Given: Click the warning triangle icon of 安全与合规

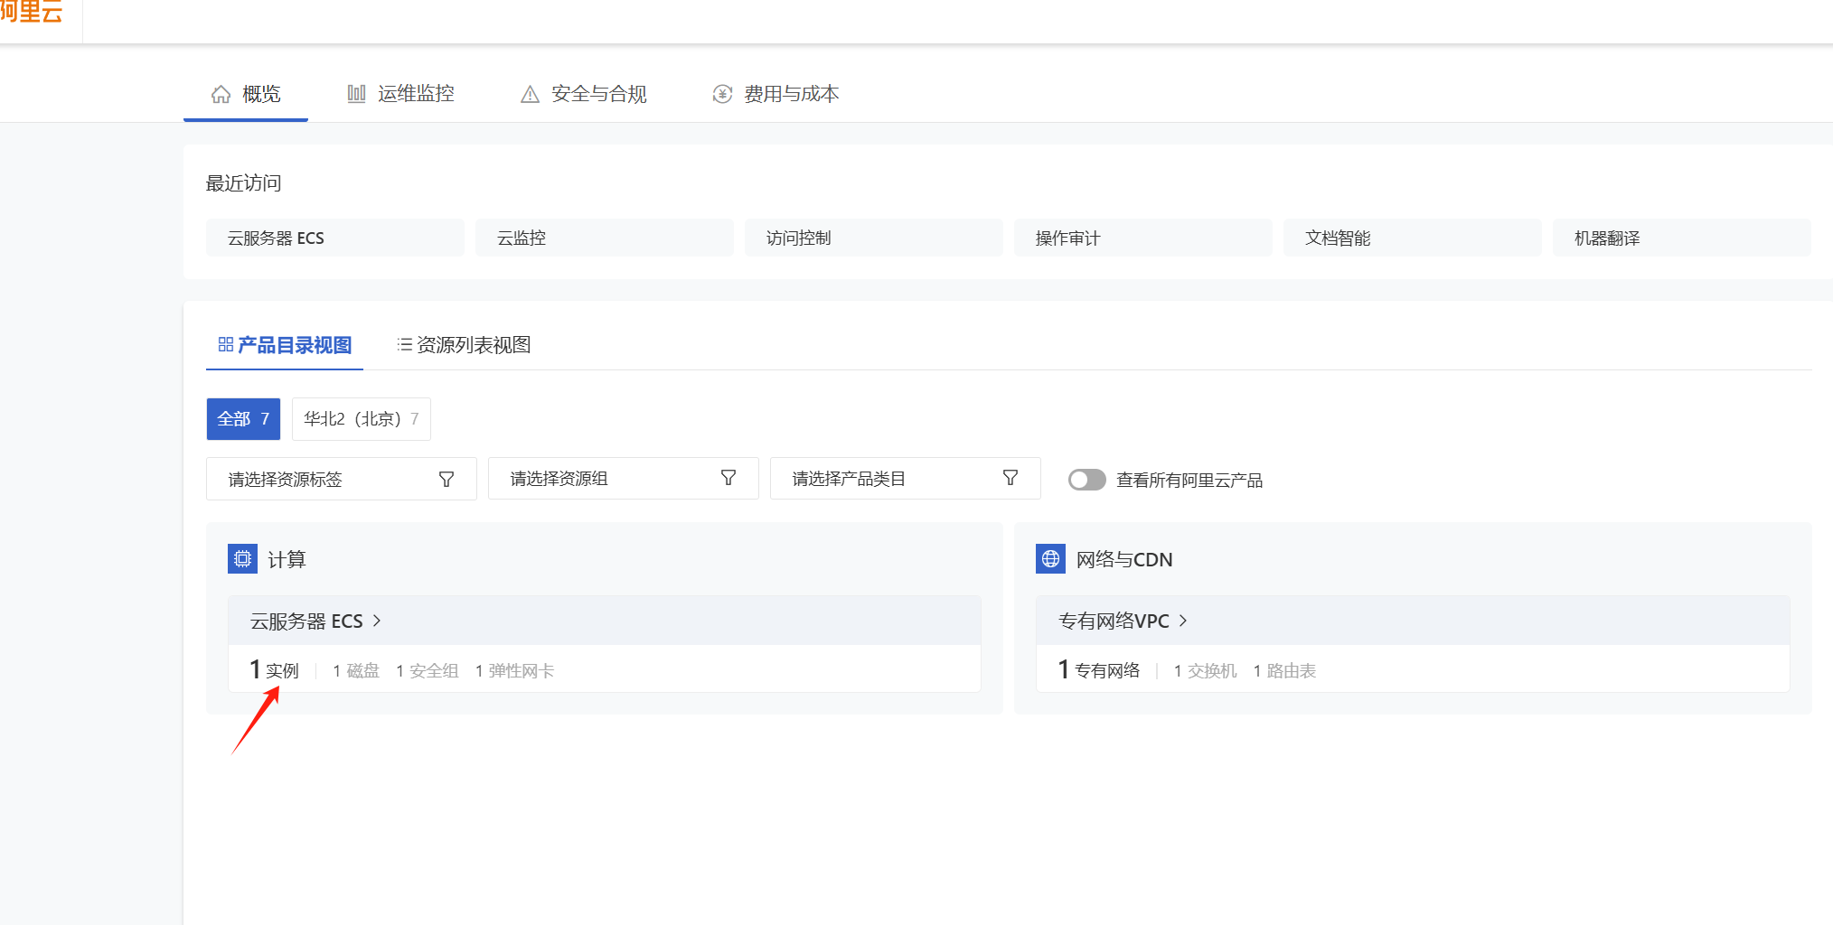Looking at the screenshot, I should click(x=530, y=94).
